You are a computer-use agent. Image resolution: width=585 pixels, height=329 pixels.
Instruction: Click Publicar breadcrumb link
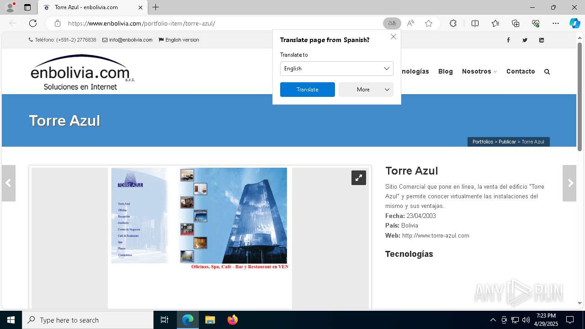click(507, 142)
